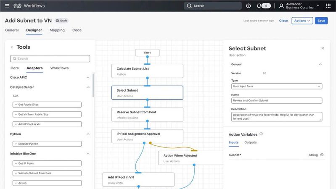The width and height of the screenshot is (336, 189).
Task: Click the Subnet* input variable row
Action: 277,155
